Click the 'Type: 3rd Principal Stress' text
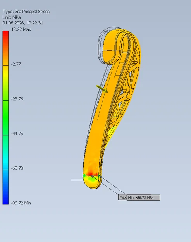Screen dimensions: 191x242 click(26, 12)
